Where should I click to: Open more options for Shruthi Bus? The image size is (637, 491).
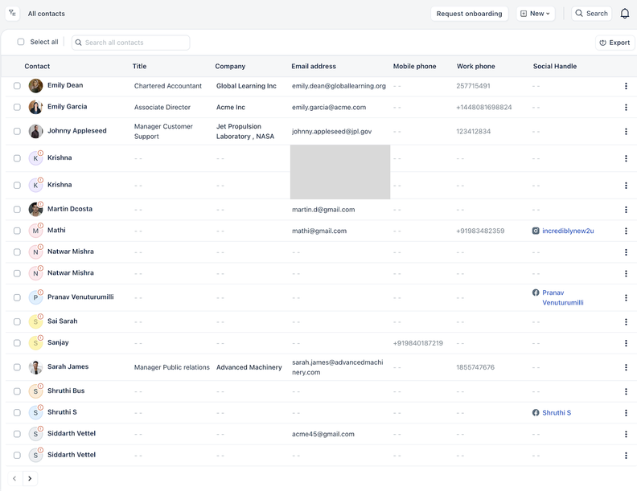coord(626,391)
